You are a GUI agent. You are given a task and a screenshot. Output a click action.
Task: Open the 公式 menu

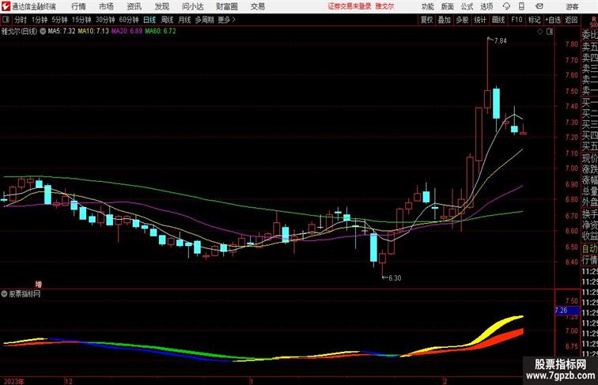467,6
